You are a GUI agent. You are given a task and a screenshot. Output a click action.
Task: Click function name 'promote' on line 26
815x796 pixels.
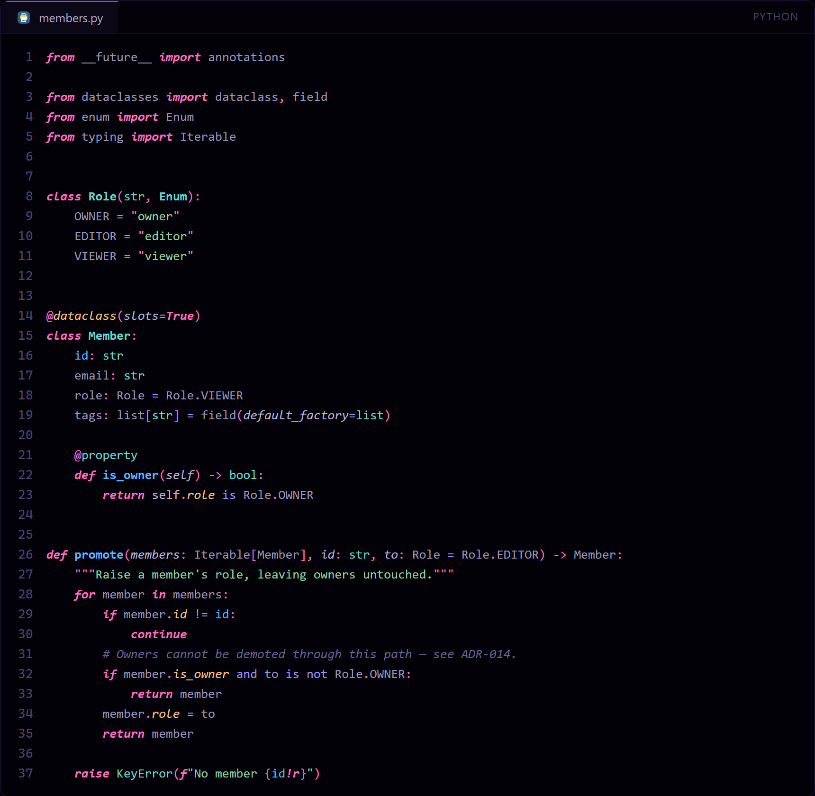99,555
